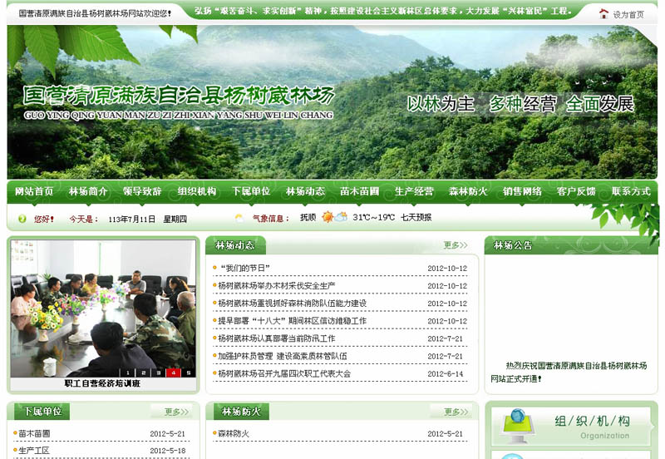Click the home icon beside 设为首页
The image size is (665, 459).
tap(603, 13)
